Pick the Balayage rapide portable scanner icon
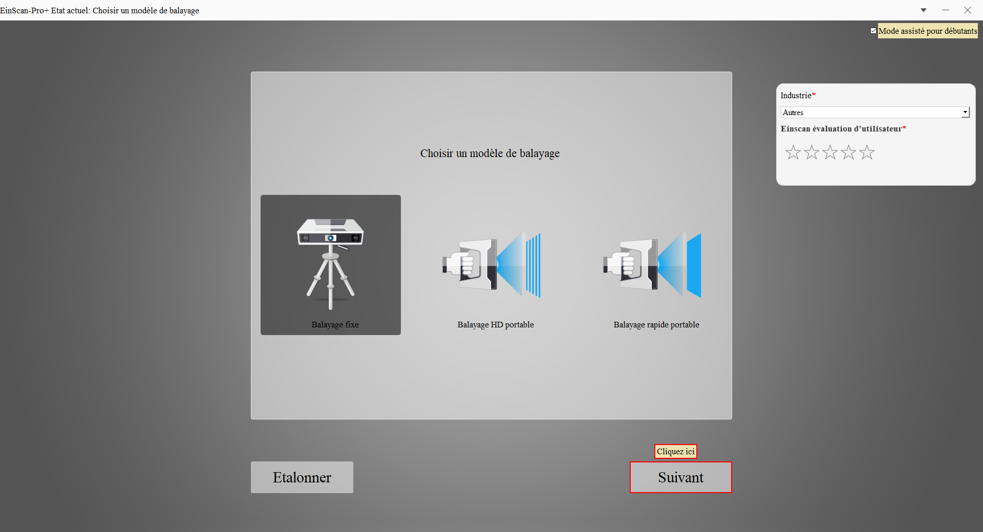This screenshot has width=983, height=532. click(652, 264)
